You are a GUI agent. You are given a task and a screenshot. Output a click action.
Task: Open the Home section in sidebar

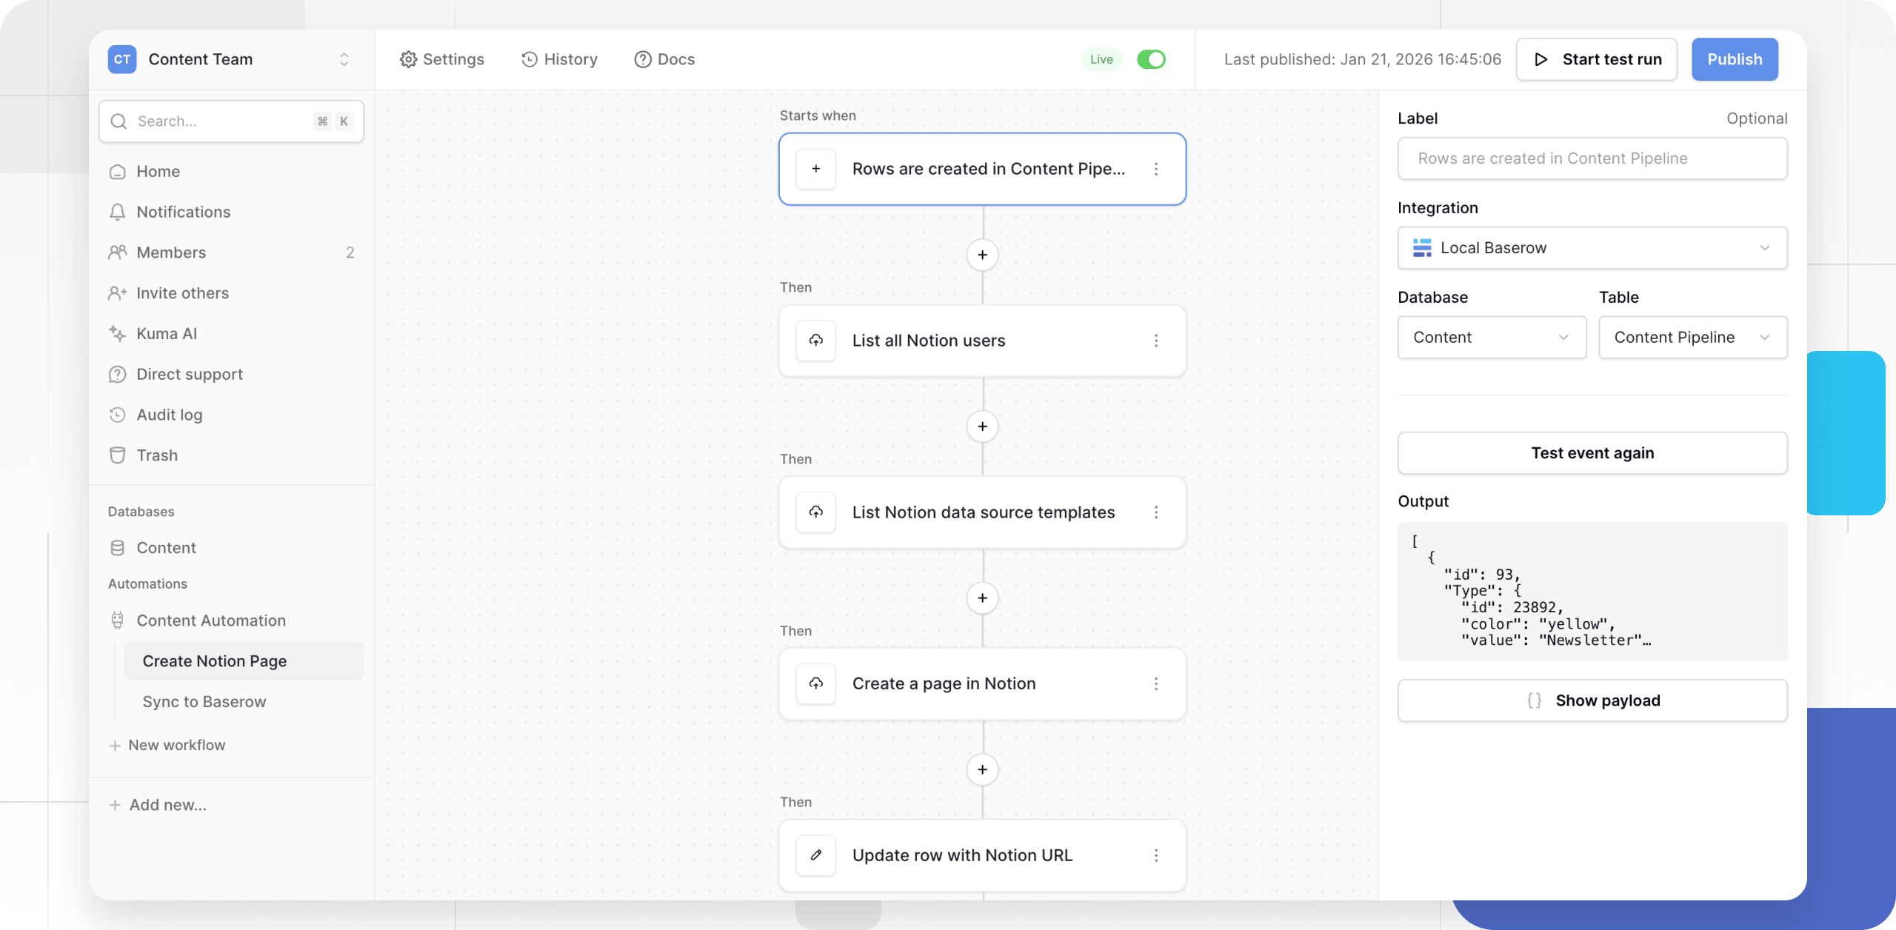pos(157,171)
